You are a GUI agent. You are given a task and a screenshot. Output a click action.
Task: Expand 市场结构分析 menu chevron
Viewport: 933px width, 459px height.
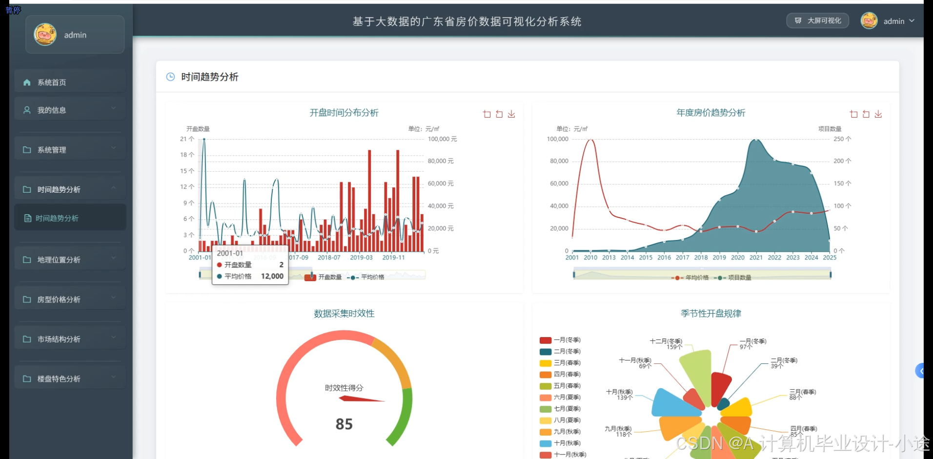pos(113,337)
